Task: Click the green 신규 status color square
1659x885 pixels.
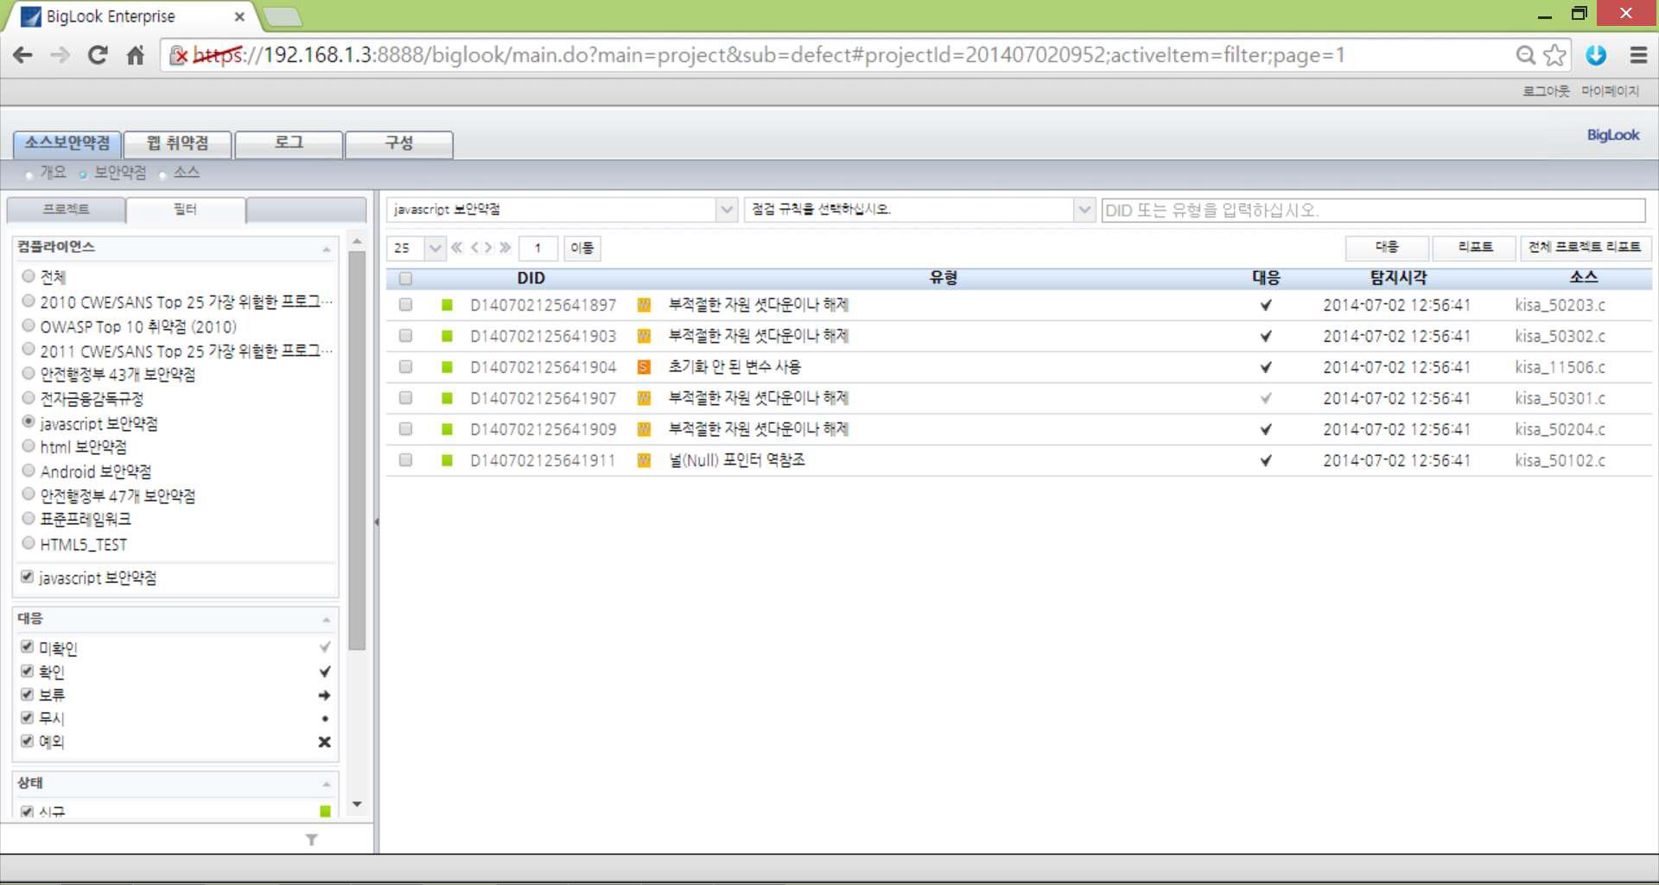Action: pyautogui.click(x=325, y=811)
